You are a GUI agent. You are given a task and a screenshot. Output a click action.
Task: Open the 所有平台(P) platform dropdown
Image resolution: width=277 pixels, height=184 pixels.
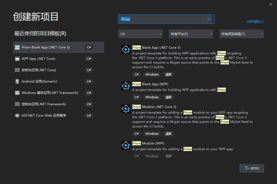click(191, 34)
